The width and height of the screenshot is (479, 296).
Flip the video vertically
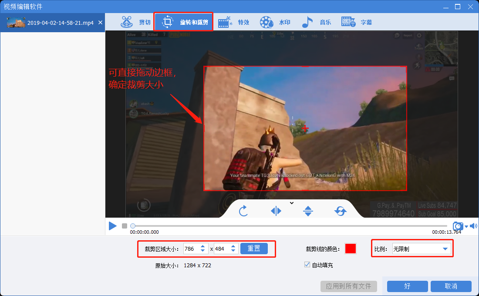point(308,211)
